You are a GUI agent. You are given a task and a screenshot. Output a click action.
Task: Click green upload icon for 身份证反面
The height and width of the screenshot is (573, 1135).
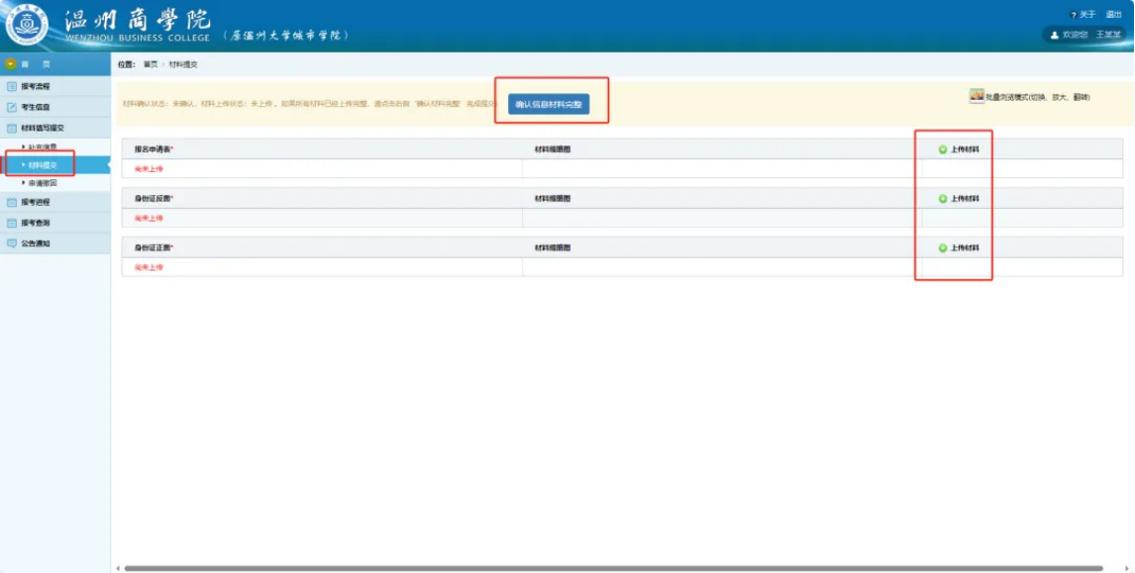pos(943,199)
